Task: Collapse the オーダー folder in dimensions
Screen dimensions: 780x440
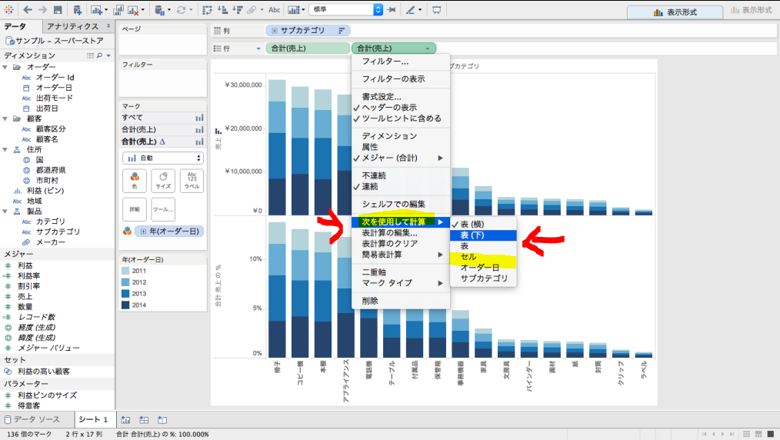Action: [x=5, y=67]
